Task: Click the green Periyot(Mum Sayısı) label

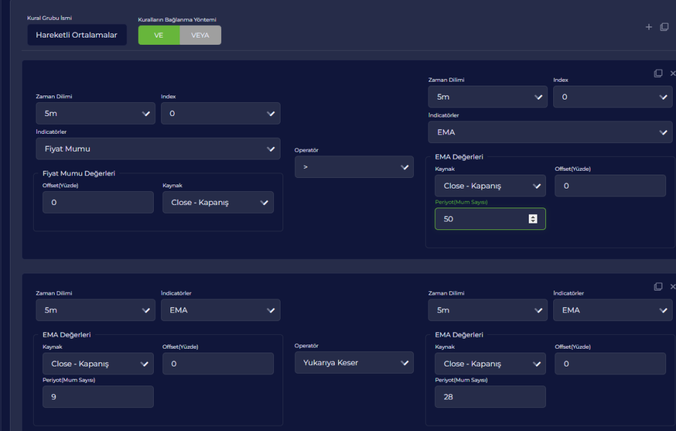Action: click(x=461, y=202)
